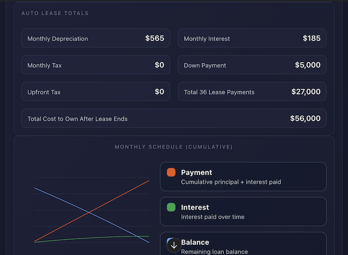Viewport: 348px width, 255px height.
Task: Click the 'Interest paid over time' description
Action: (212, 217)
